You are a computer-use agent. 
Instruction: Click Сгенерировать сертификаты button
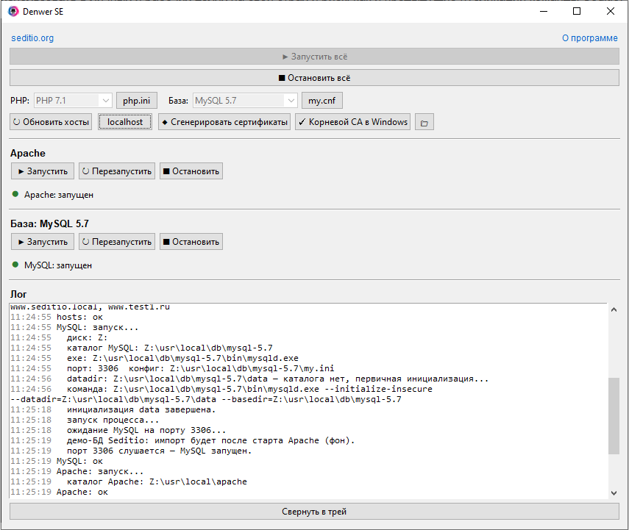(224, 122)
